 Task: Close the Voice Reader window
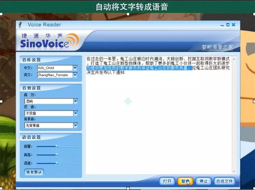click(234, 25)
